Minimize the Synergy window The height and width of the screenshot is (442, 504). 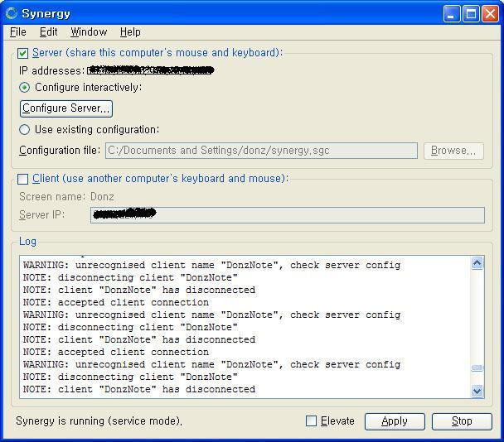point(451,14)
